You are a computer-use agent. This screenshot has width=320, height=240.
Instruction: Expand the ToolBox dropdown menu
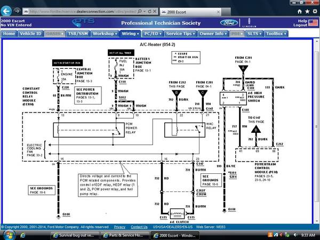tap(276, 34)
